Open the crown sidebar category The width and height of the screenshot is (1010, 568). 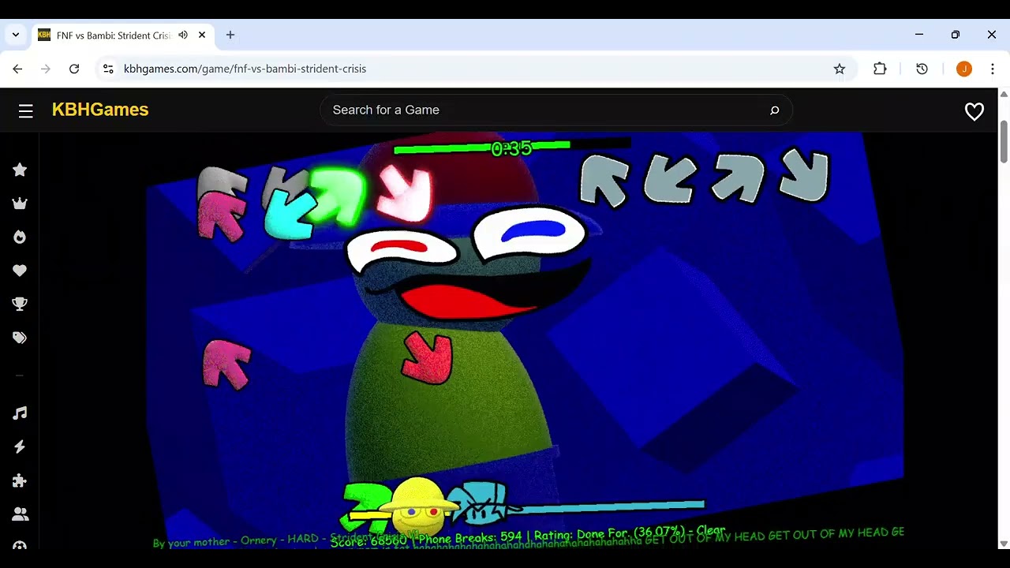point(20,204)
